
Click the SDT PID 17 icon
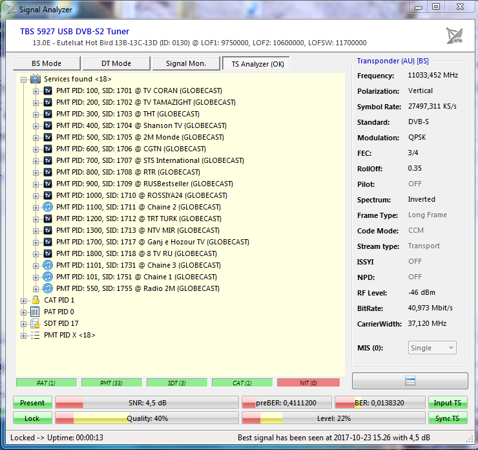[35, 324]
